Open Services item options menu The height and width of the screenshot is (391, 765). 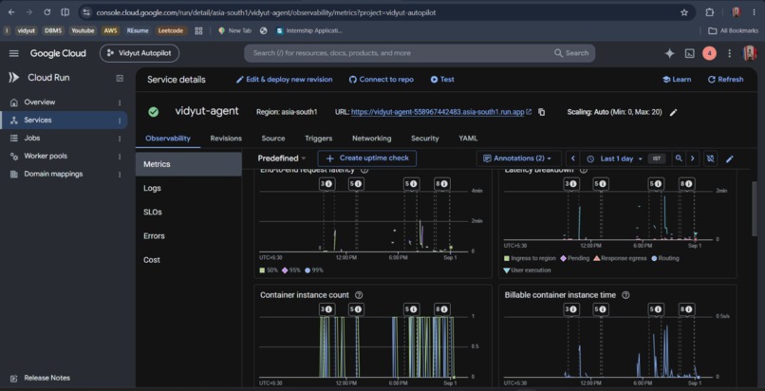pyautogui.click(x=120, y=121)
